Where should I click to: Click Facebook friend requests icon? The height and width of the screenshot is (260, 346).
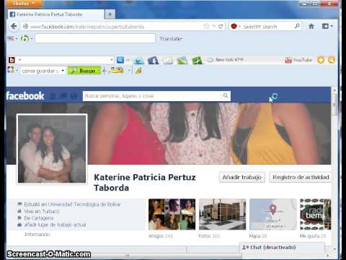point(53,96)
